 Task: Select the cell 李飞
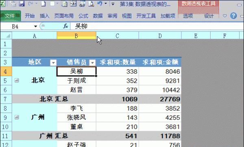(x=76, y=108)
